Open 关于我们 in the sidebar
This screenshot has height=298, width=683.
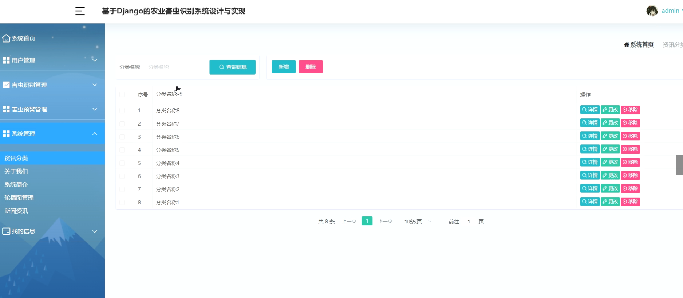[x=52, y=171]
